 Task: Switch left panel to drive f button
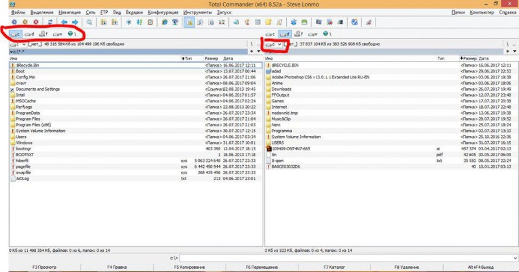point(43,34)
